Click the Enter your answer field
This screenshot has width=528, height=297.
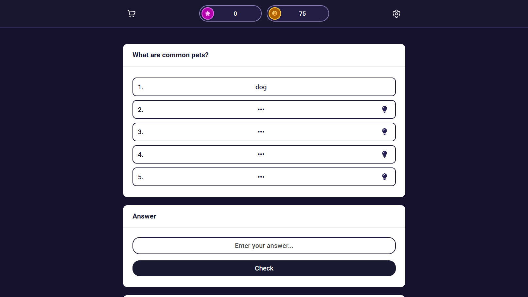coord(264,246)
